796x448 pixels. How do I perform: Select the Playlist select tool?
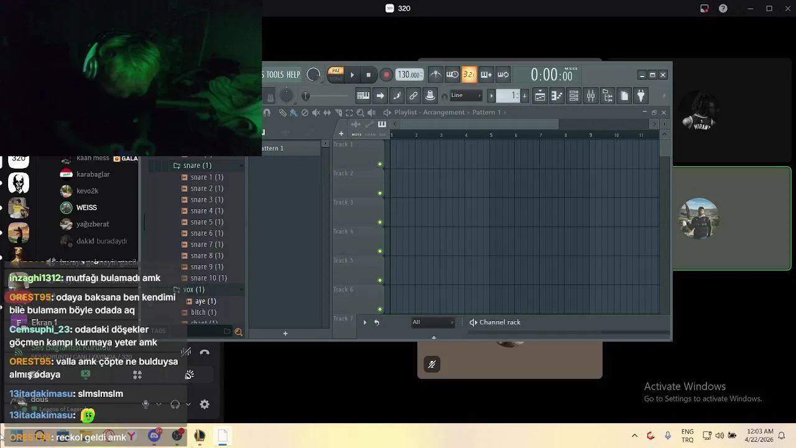pos(349,113)
